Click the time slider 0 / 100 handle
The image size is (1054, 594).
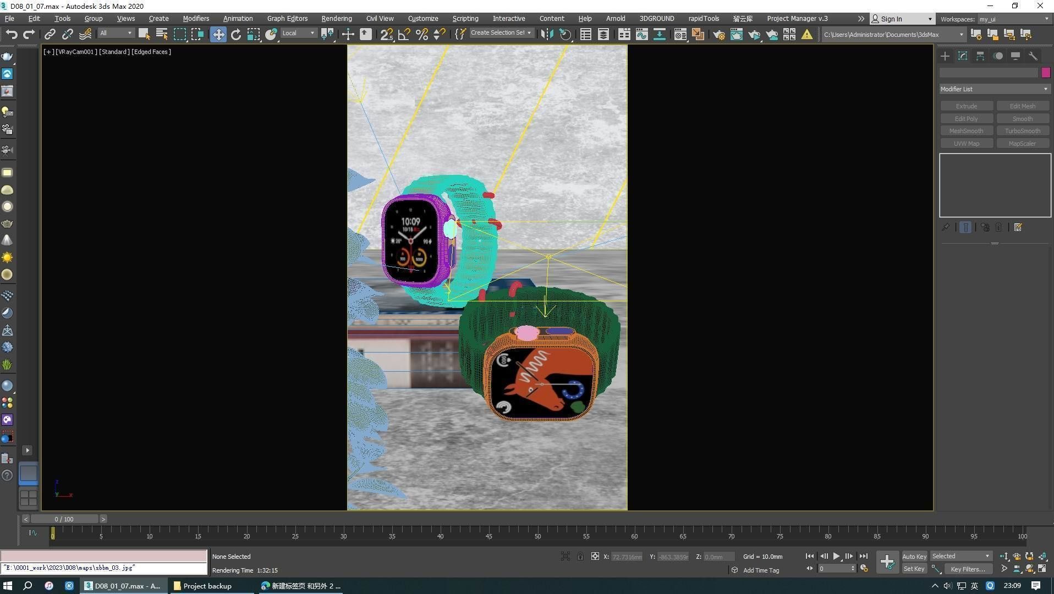(x=64, y=519)
